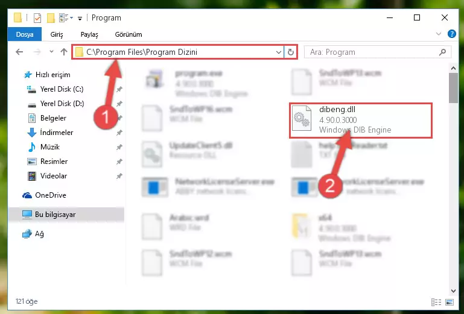Click the dibeng.dll gear file icon
Image resolution: width=464 pixels, height=314 pixels.
click(x=302, y=119)
